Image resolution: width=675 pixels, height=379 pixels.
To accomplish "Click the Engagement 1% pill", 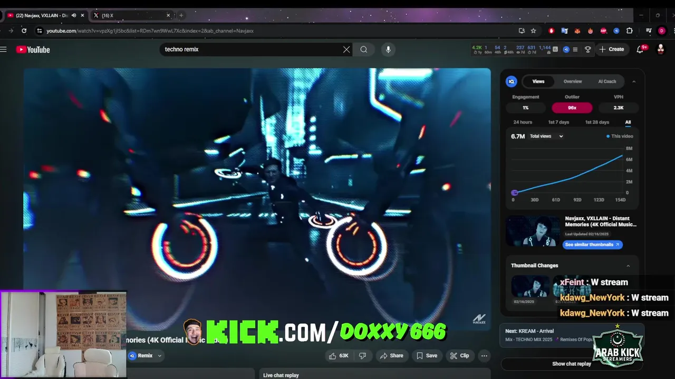I will click(525, 108).
